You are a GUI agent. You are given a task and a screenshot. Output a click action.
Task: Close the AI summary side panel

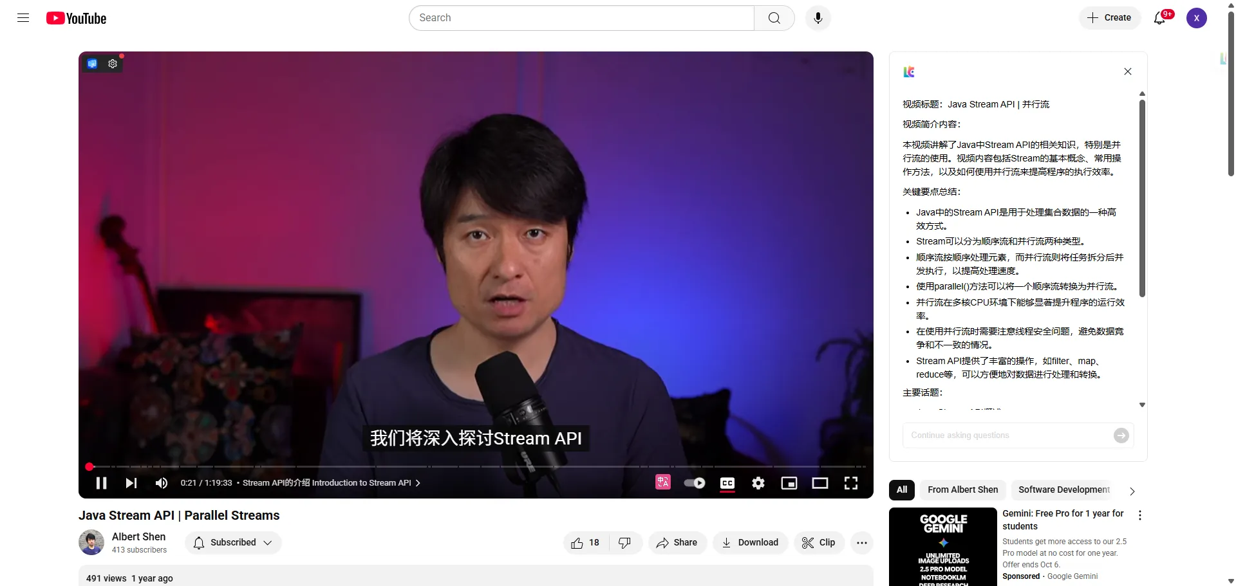[x=1128, y=71]
